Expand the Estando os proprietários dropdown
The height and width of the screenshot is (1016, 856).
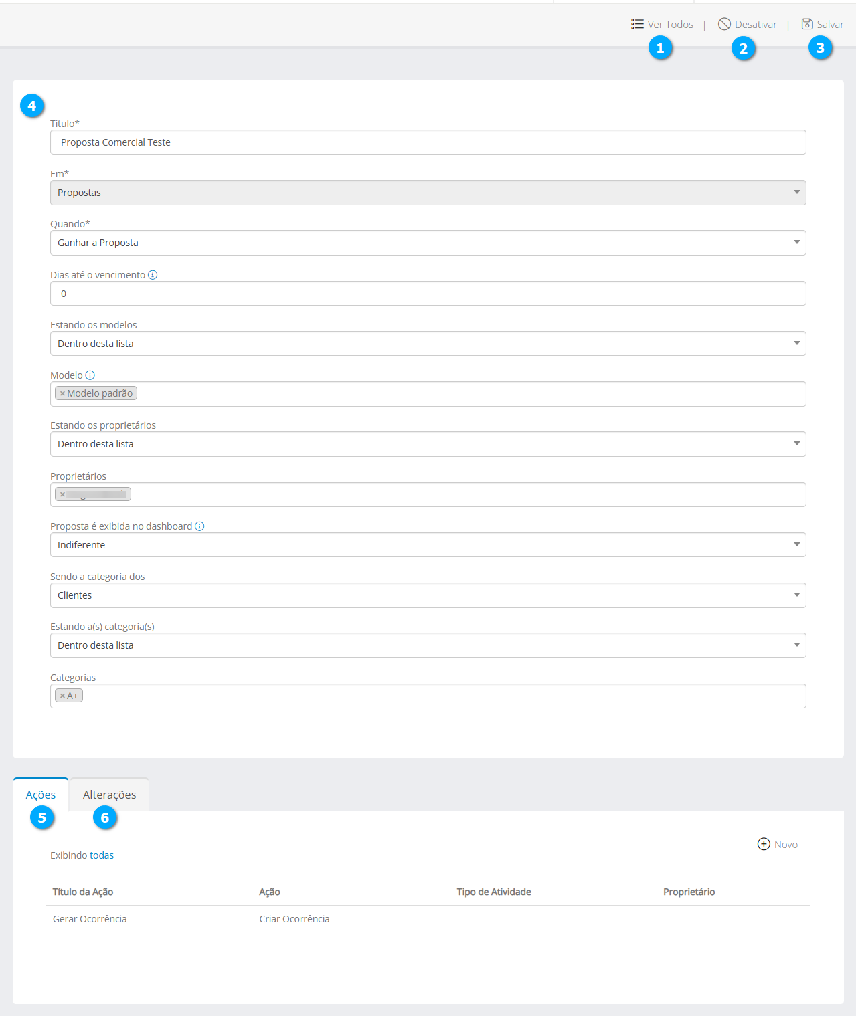pos(428,444)
